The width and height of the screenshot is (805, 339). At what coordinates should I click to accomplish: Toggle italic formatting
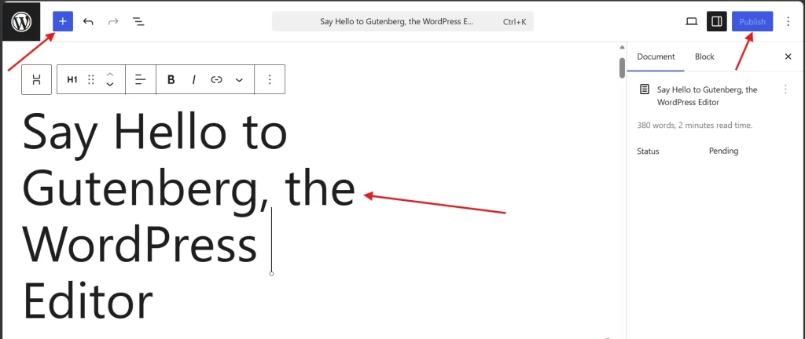pyautogui.click(x=193, y=79)
